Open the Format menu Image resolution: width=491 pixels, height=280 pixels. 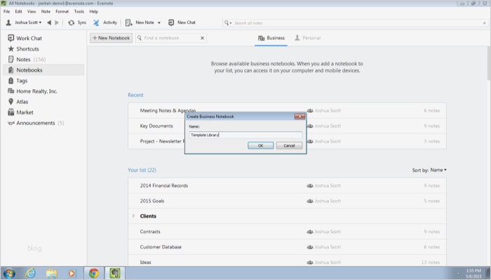click(62, 11)
